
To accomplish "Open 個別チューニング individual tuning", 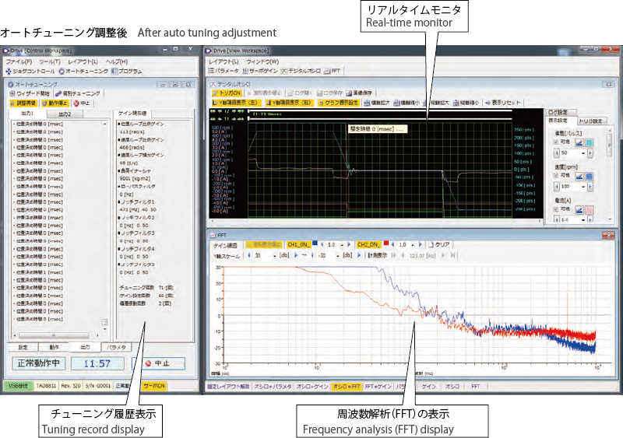I will [x=79, y=93].
